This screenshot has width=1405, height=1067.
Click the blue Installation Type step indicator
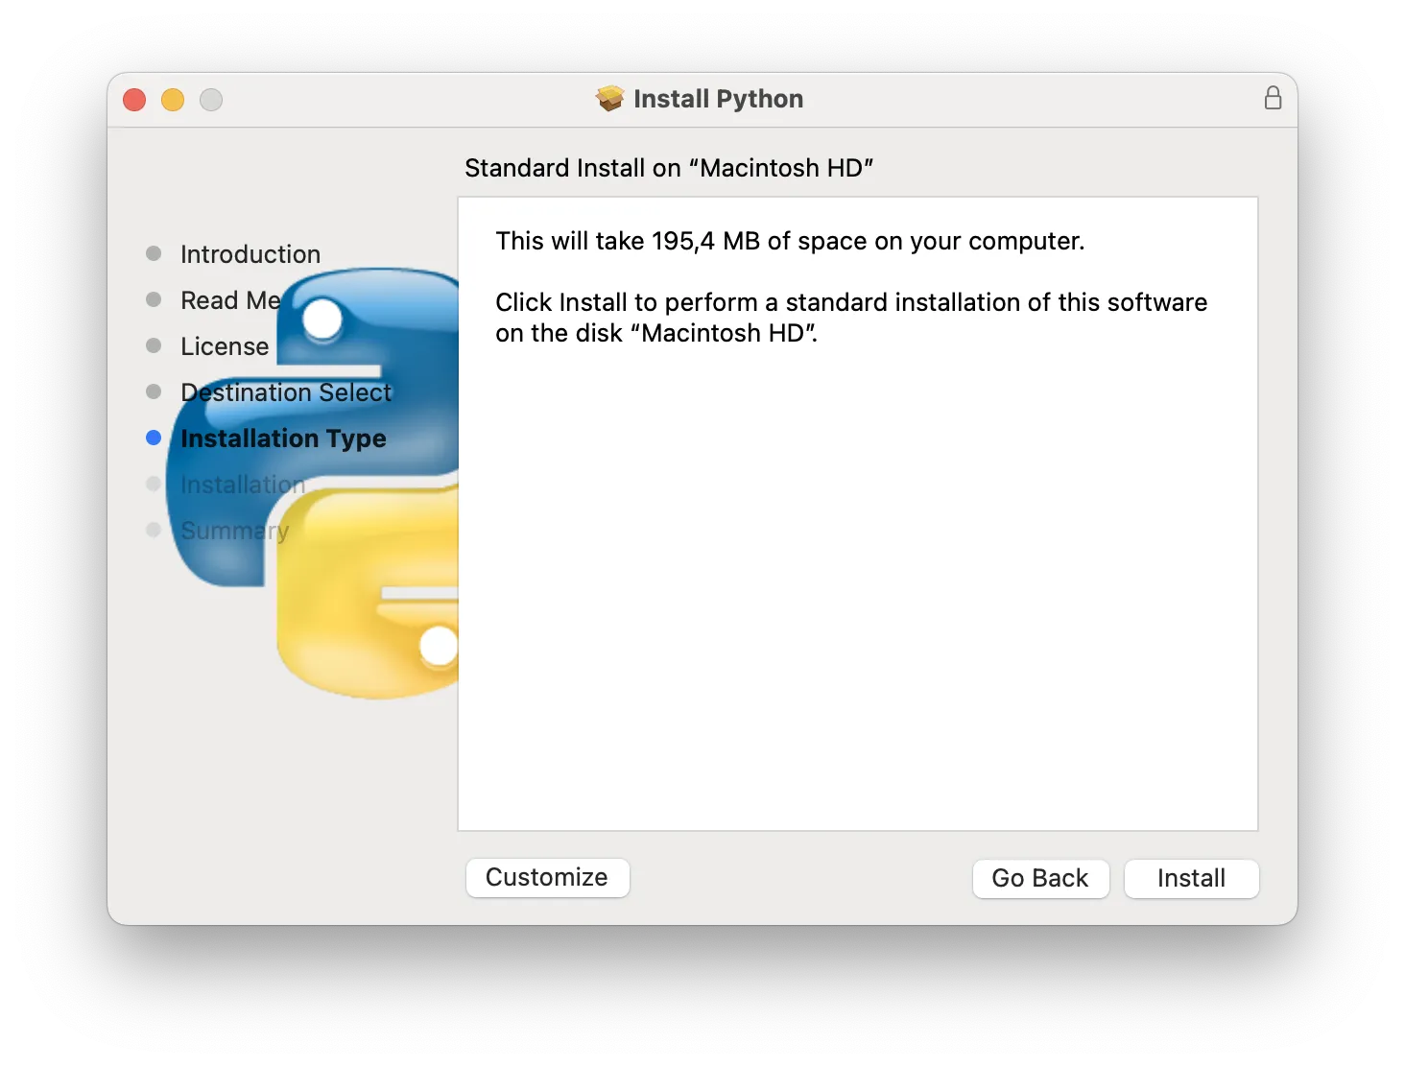coord(154,438)
